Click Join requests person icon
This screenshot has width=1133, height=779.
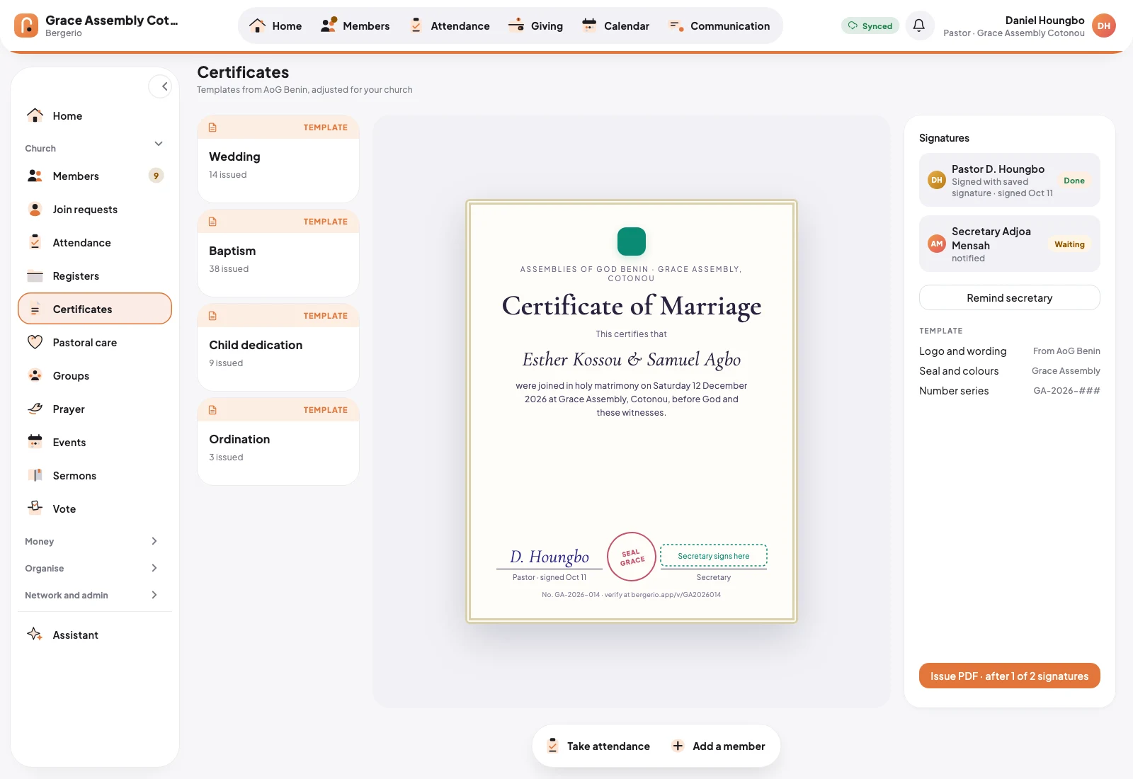pyautogui.click(x=35, y=209)
